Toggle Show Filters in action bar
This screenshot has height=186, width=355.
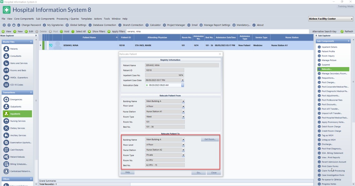pyautogui.click(x=89, y=31)
